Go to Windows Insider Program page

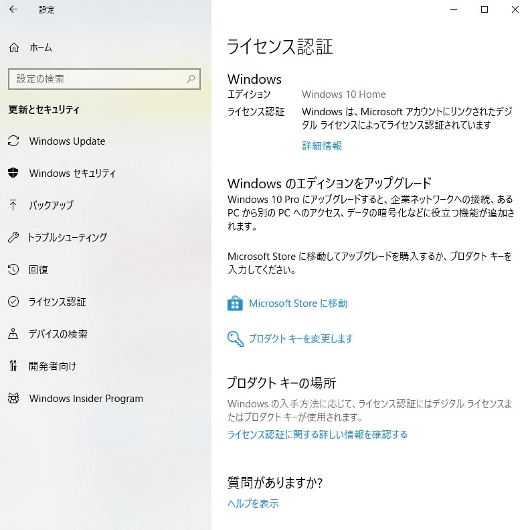point(86,399)
